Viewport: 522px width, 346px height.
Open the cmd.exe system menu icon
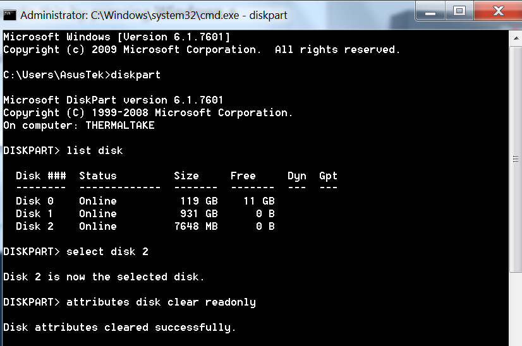pyautogui.click(x=9, y=15)
